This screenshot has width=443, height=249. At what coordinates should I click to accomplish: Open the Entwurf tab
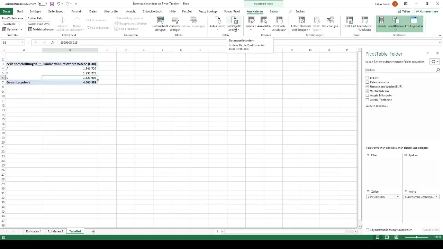[x=274, y=11]
